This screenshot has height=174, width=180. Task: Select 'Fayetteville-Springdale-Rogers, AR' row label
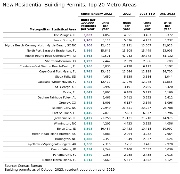[x=51, y=144]
